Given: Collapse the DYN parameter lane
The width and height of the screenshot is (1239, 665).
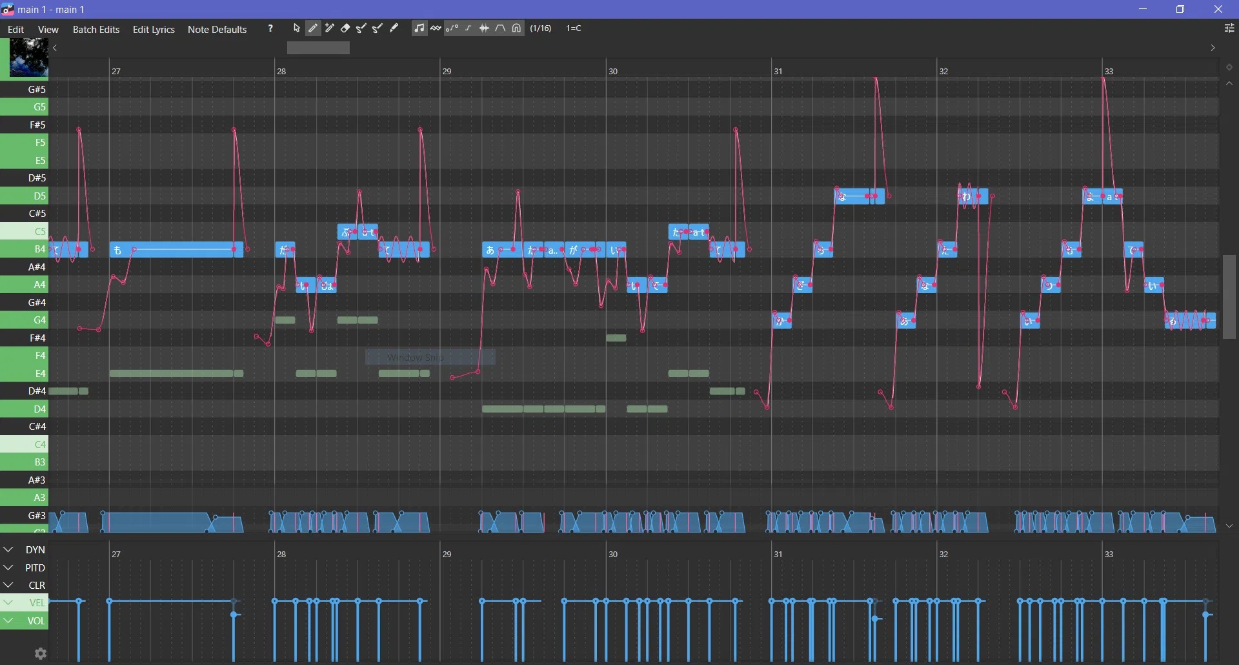Looking at the screenshot, I should coord(8,549).
